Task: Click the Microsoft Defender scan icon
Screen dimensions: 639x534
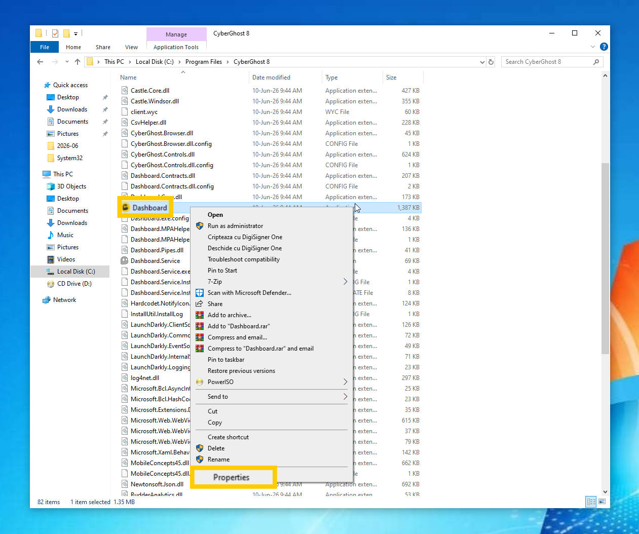Action: pos(200,293)
